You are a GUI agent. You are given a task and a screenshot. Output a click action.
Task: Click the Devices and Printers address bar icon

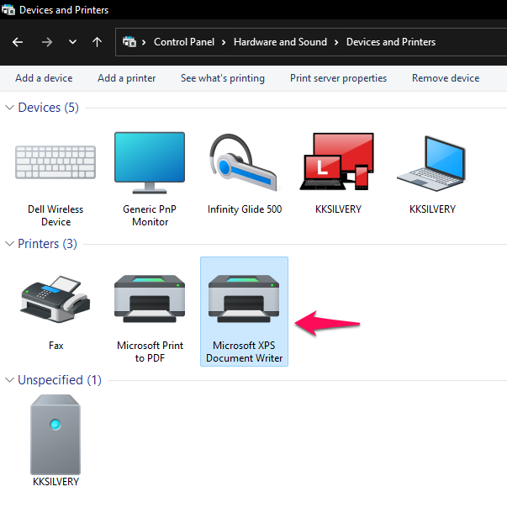point(129,42)
